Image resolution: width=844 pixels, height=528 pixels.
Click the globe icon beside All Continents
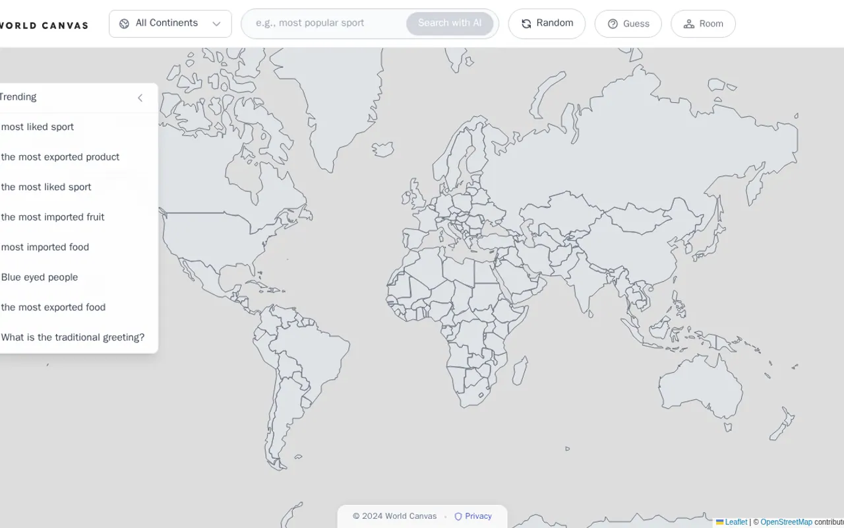124,24
